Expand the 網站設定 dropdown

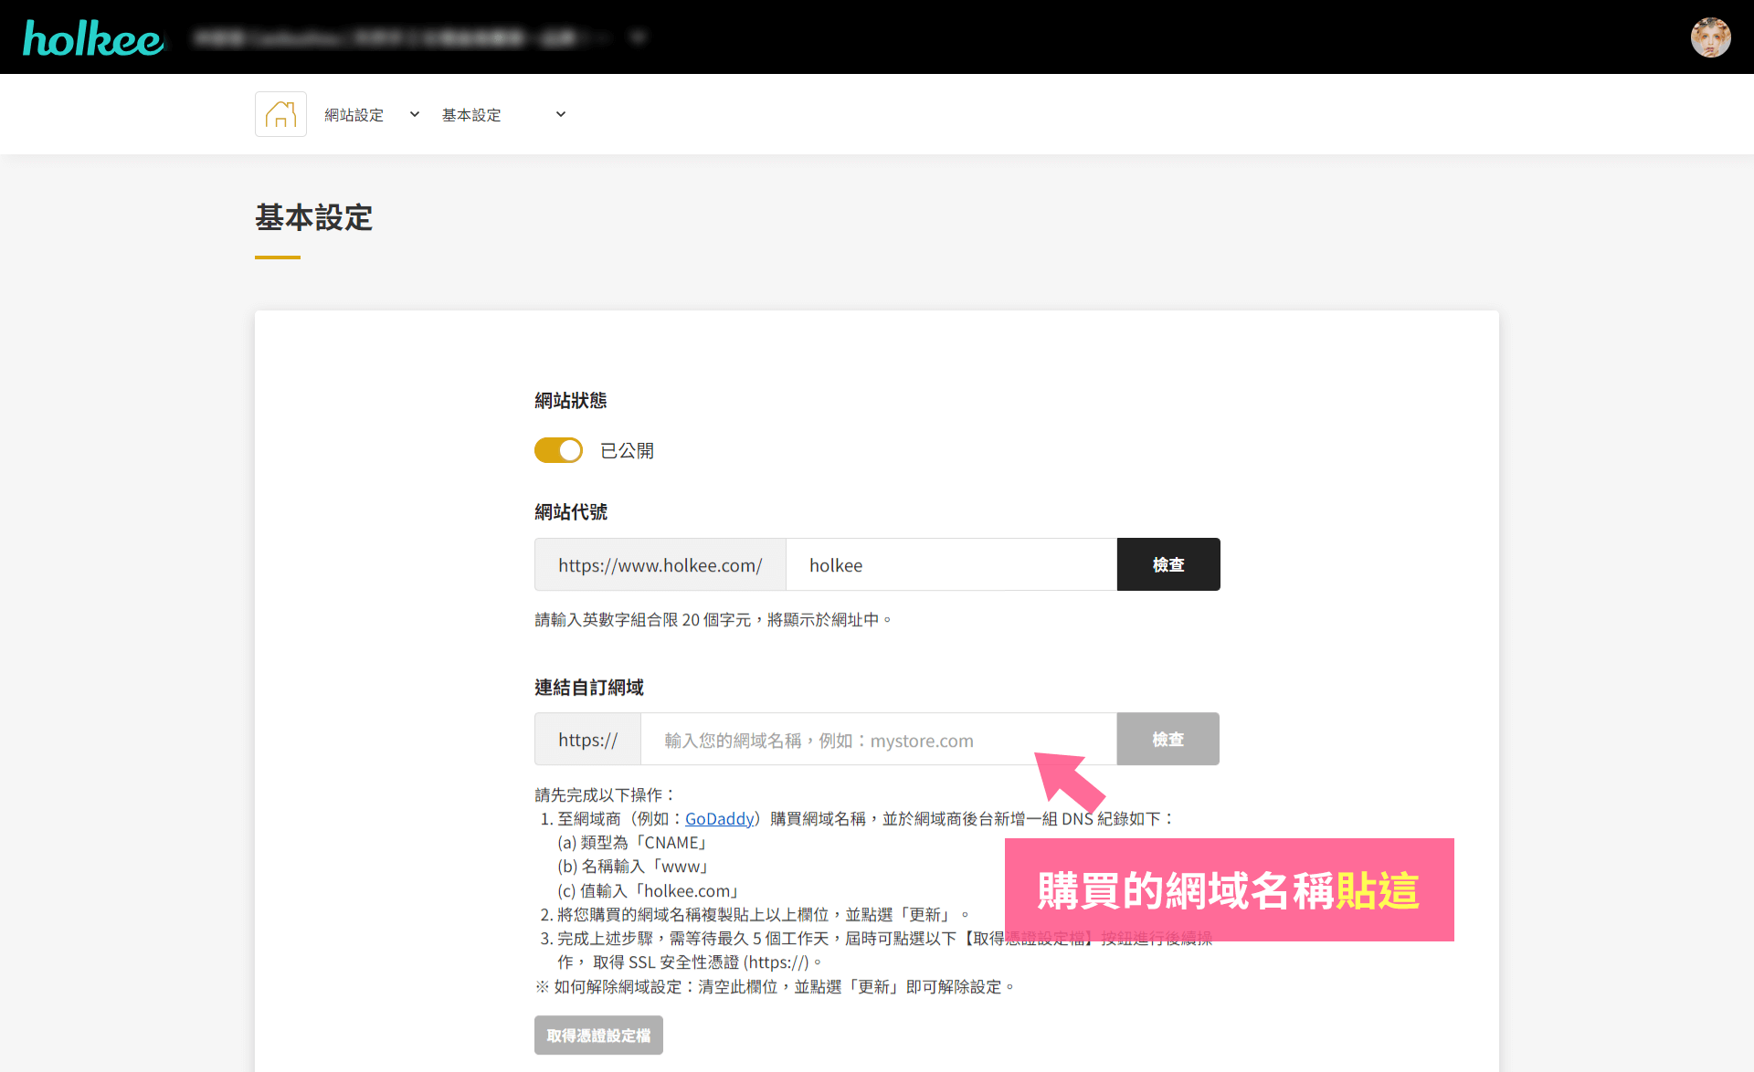tap(373, 115)
